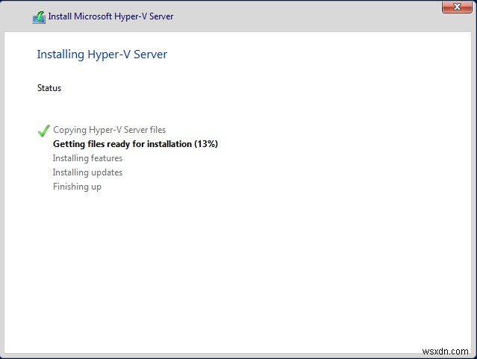477x359 pixels.
Task: Click the wsxdn.com watermark text
Action: pyautogui.click(x=445, y=349)
